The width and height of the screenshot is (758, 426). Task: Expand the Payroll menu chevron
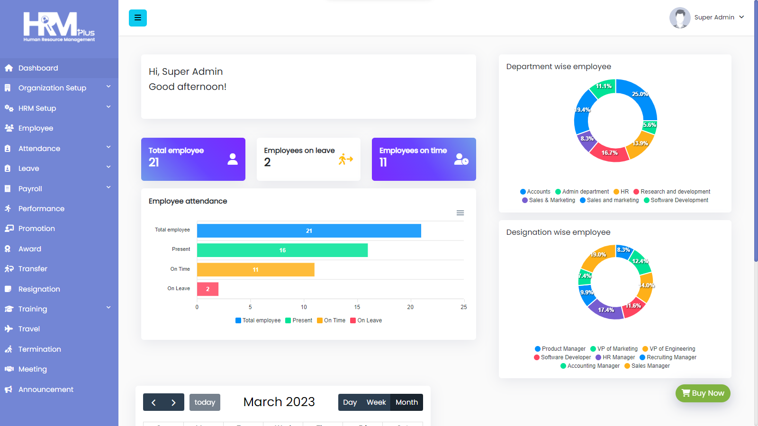[x=108, y=187]
